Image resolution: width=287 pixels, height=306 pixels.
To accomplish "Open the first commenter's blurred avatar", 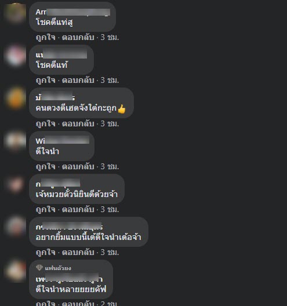I will (16, 13).
